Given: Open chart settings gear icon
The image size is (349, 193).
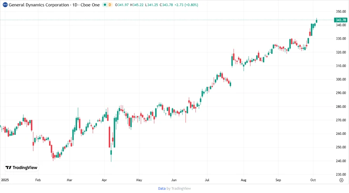Looking at the screenshot, I should (x=341, y=180).
